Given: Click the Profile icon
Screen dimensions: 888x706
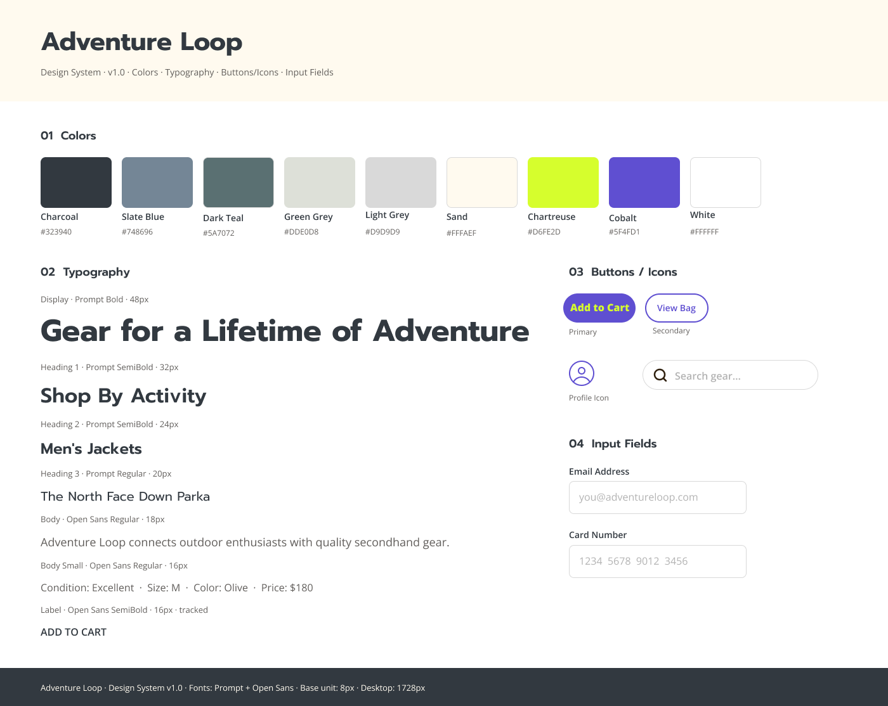Looking at the screenshot, I should [582, 373].
